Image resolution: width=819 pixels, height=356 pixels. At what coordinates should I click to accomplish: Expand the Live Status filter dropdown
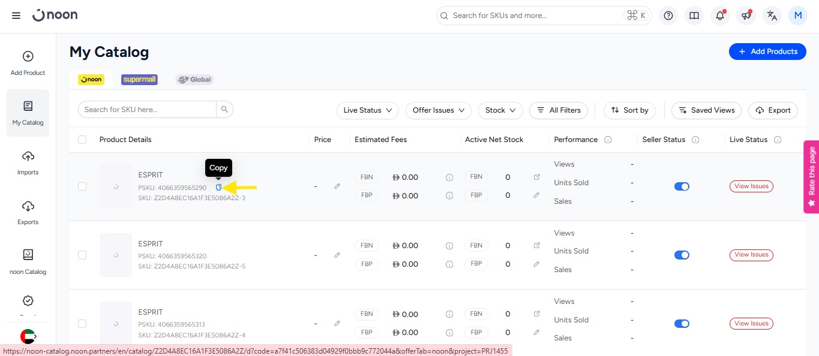coord(367,110)
